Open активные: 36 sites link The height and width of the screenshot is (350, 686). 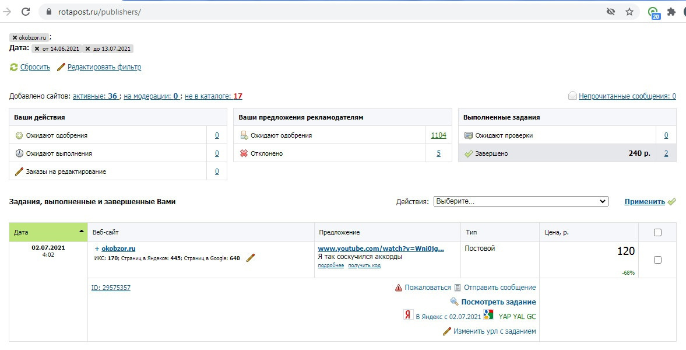(x=95, y=96)
